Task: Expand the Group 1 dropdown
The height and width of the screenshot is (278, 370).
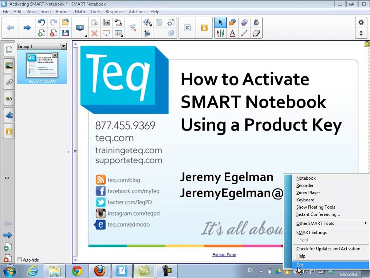Action: pyautogui.click(x=63, y=46)
